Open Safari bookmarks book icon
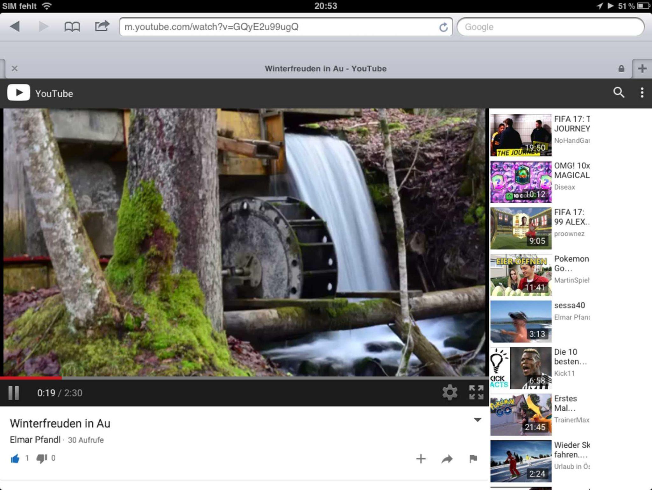 click(x=72, y=27)
